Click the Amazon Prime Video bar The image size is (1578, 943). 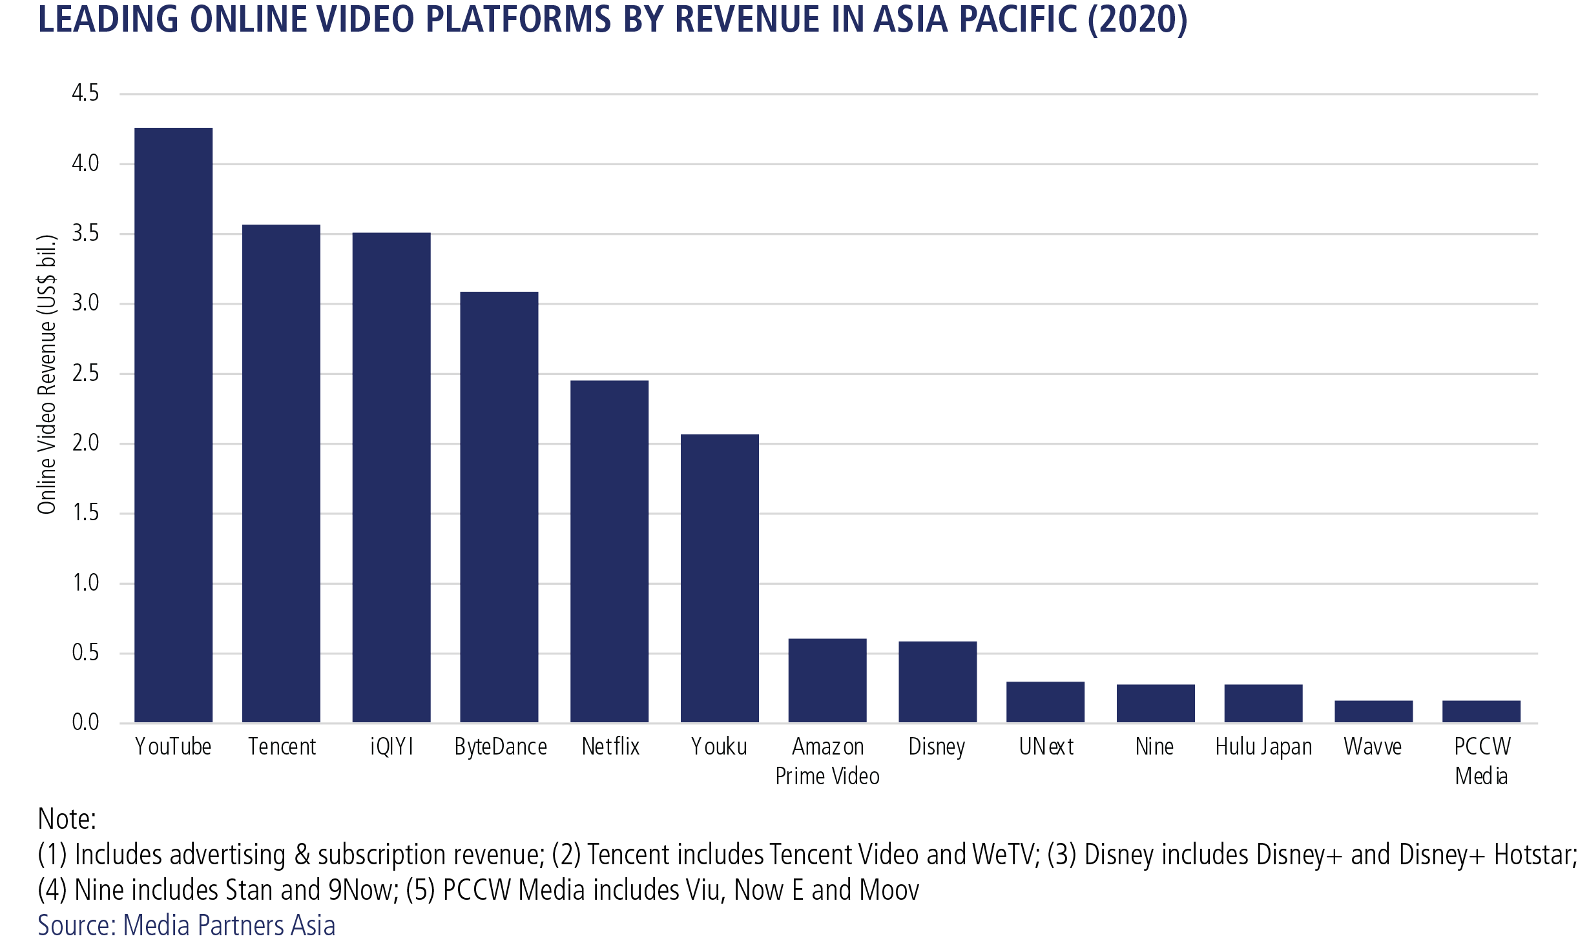click(827, 680)
